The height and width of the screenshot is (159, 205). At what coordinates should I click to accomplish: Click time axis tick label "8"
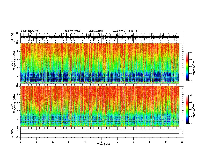[x=150, y=142]
